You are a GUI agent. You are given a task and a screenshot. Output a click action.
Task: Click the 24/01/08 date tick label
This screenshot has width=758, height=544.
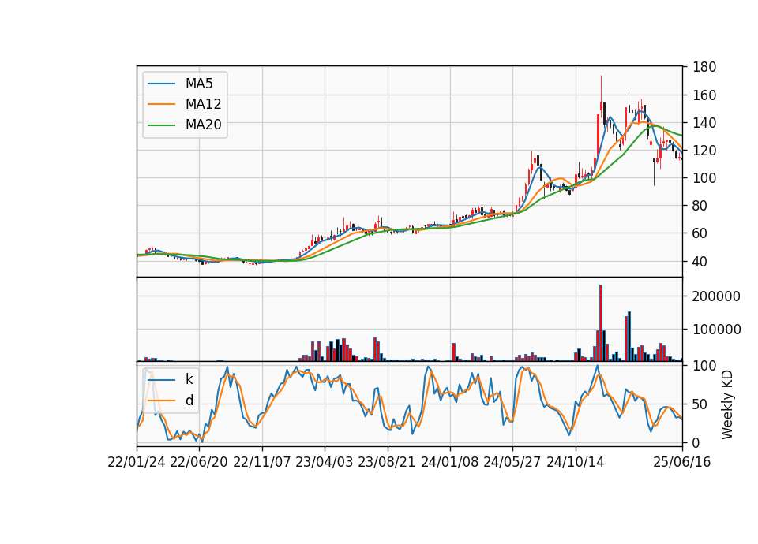coord(449,462)
